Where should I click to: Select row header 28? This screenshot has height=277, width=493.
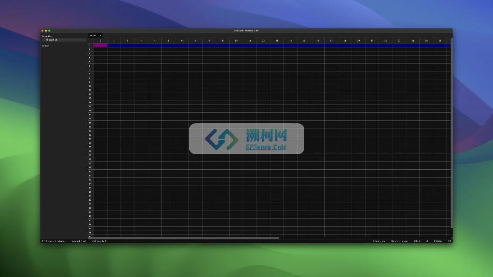pyautogui.click(x=91, y=159)
